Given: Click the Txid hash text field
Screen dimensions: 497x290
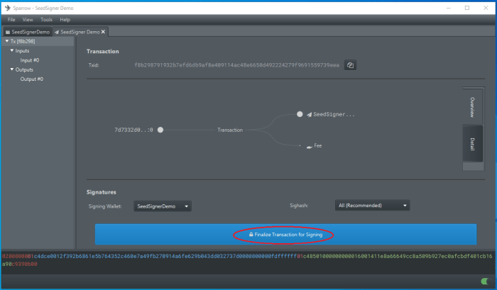Looking at the screenshot, I should [236, 65].
